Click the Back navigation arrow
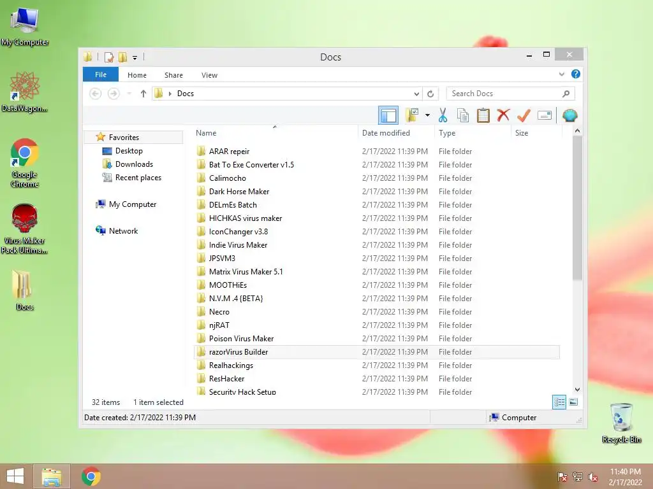This screenshot has width=653, height=489. [96, 94]
